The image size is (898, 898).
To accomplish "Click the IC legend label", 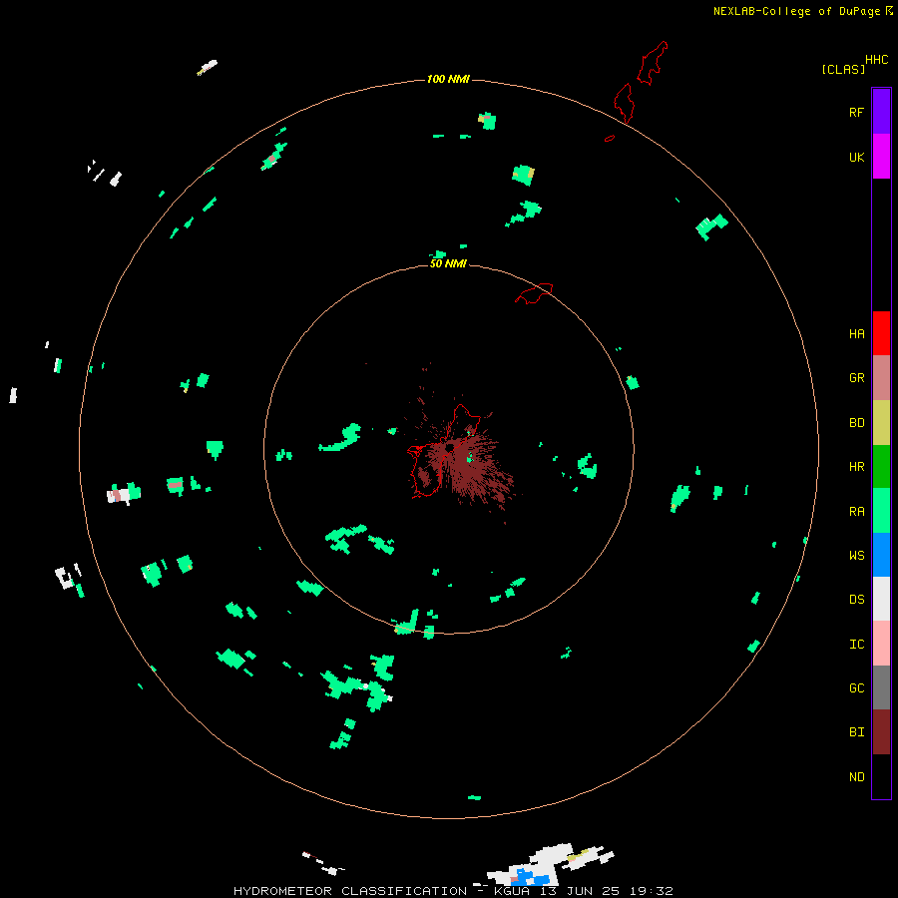I will coord(856,645).
